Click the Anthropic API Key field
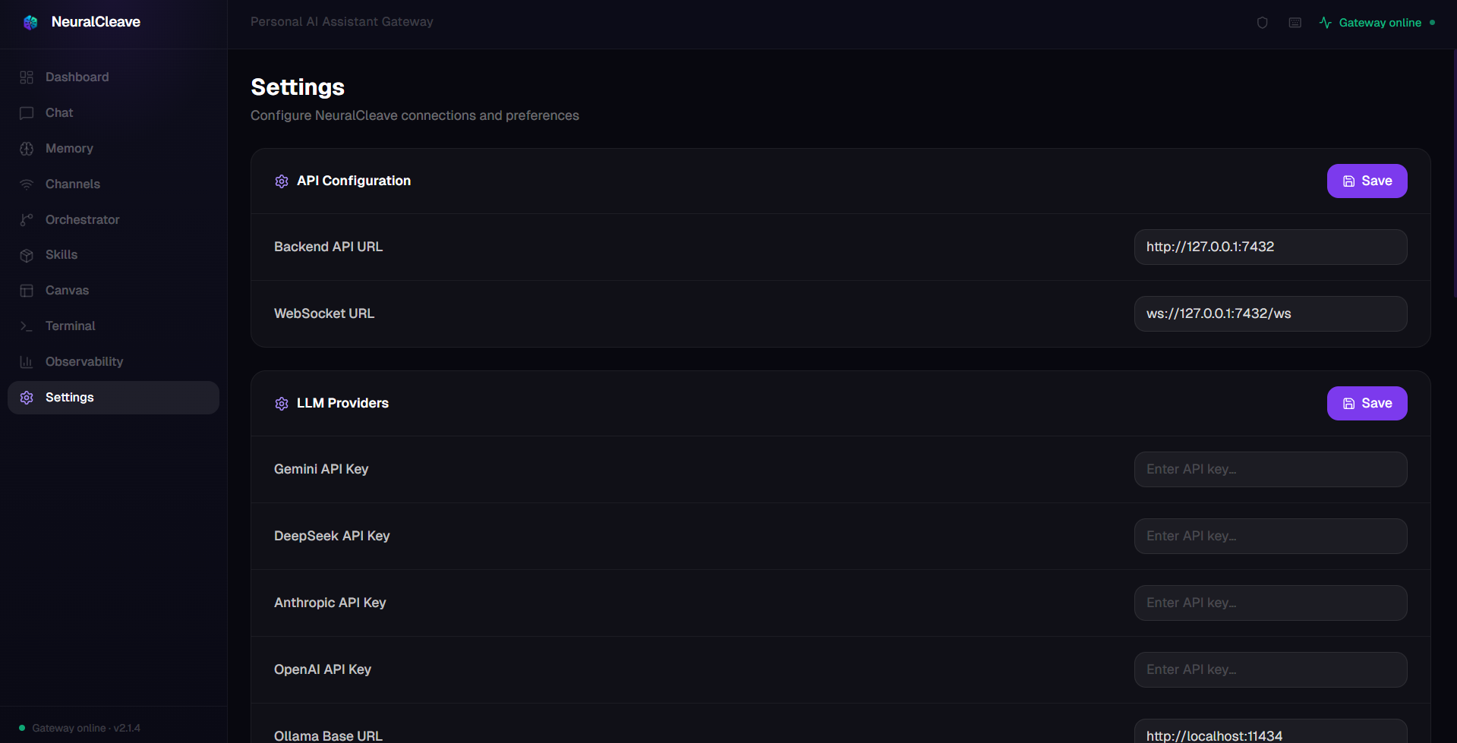Image resolution: width=1457 pixels, height=743 pixels. pos(1270,603)
